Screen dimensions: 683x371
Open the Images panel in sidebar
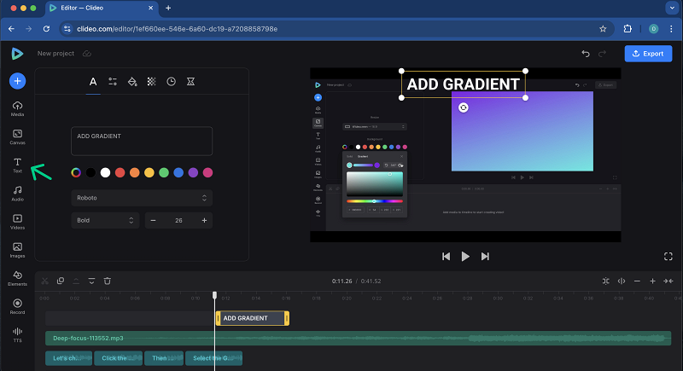pos(17,250)
